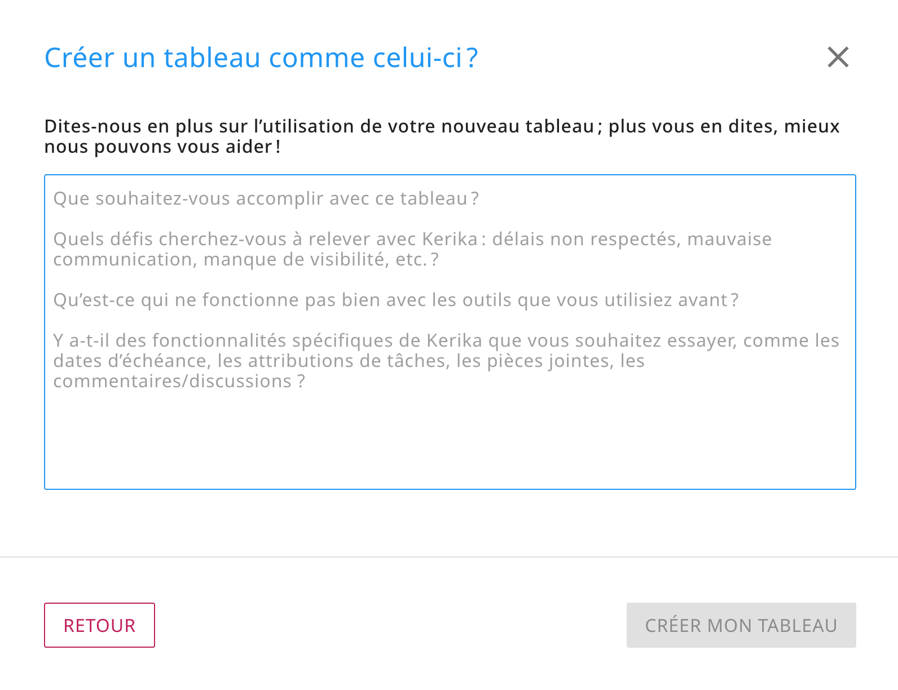Click 'nous pouvons vous aider !' text line
898x690 pixels.
pos(162,147)
